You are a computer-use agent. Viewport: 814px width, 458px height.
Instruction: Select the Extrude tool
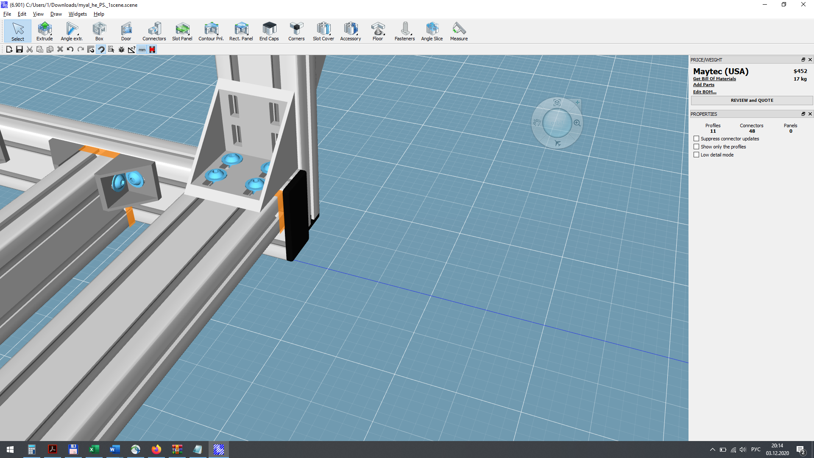(45, 31)
